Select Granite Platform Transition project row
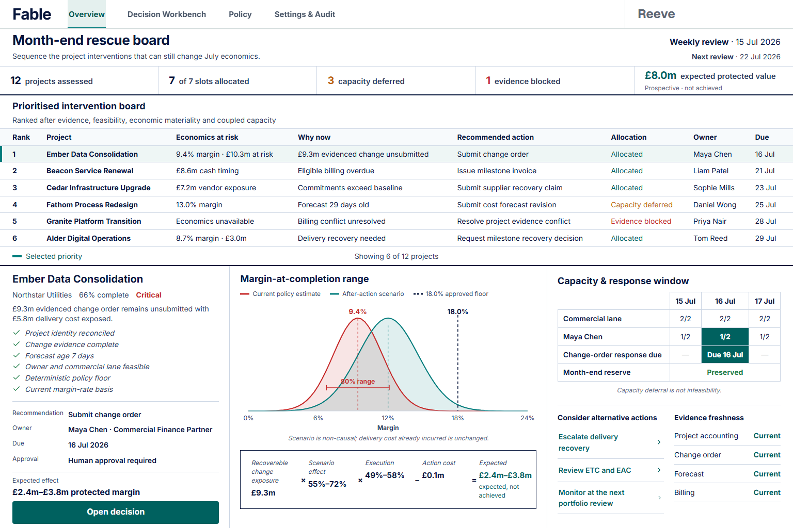Viewport: 793px width, 528px height. (x=396, y=221)
